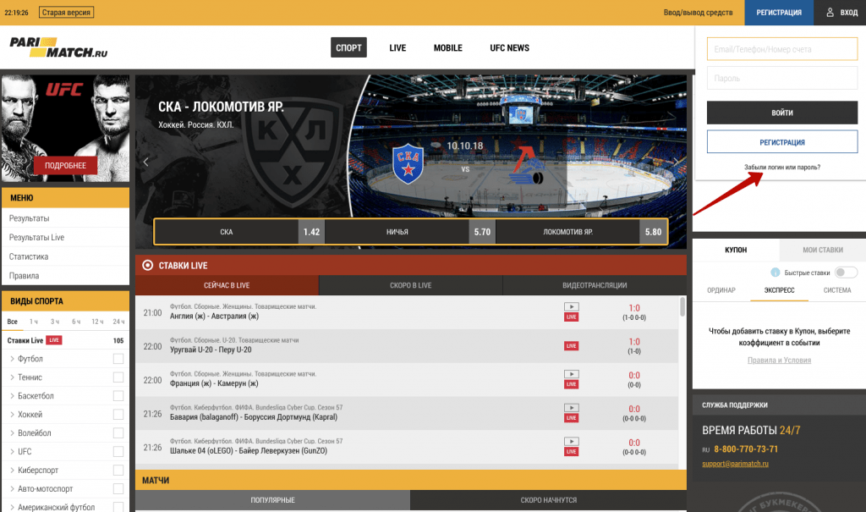Screen dimensions: 866x512
Task: Click the blue РЕГИСТРАЦИЯ button in top bar
Action: pyautogui.click(x=779, y=12)
